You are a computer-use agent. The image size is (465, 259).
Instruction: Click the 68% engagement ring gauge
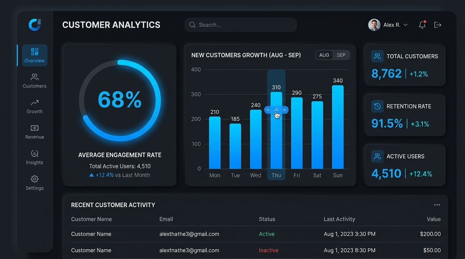coord(120,100)
